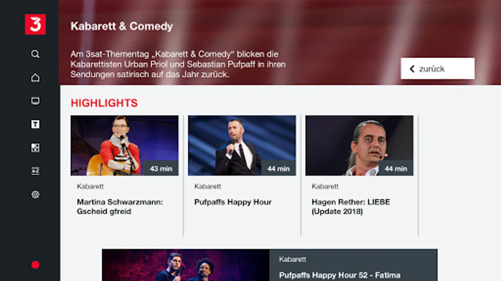Click the red dot indicator in sidebar

coord(35,265)
